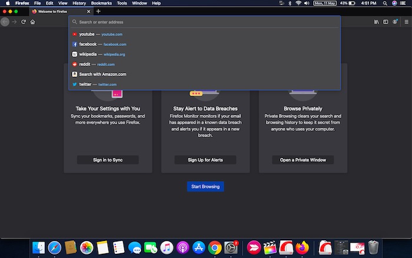Image resolution: width=412 pixels, height=258 pixels.
Task: Choose the reddit suggestion
Action: pyautogui.click(x=204, y=64)
